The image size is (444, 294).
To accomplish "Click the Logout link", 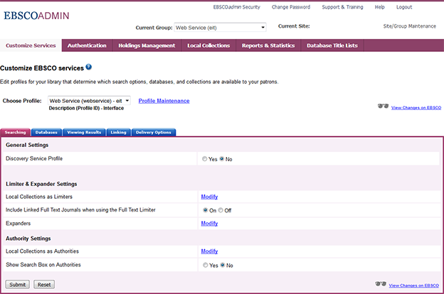I will click(x=404, y=7).
